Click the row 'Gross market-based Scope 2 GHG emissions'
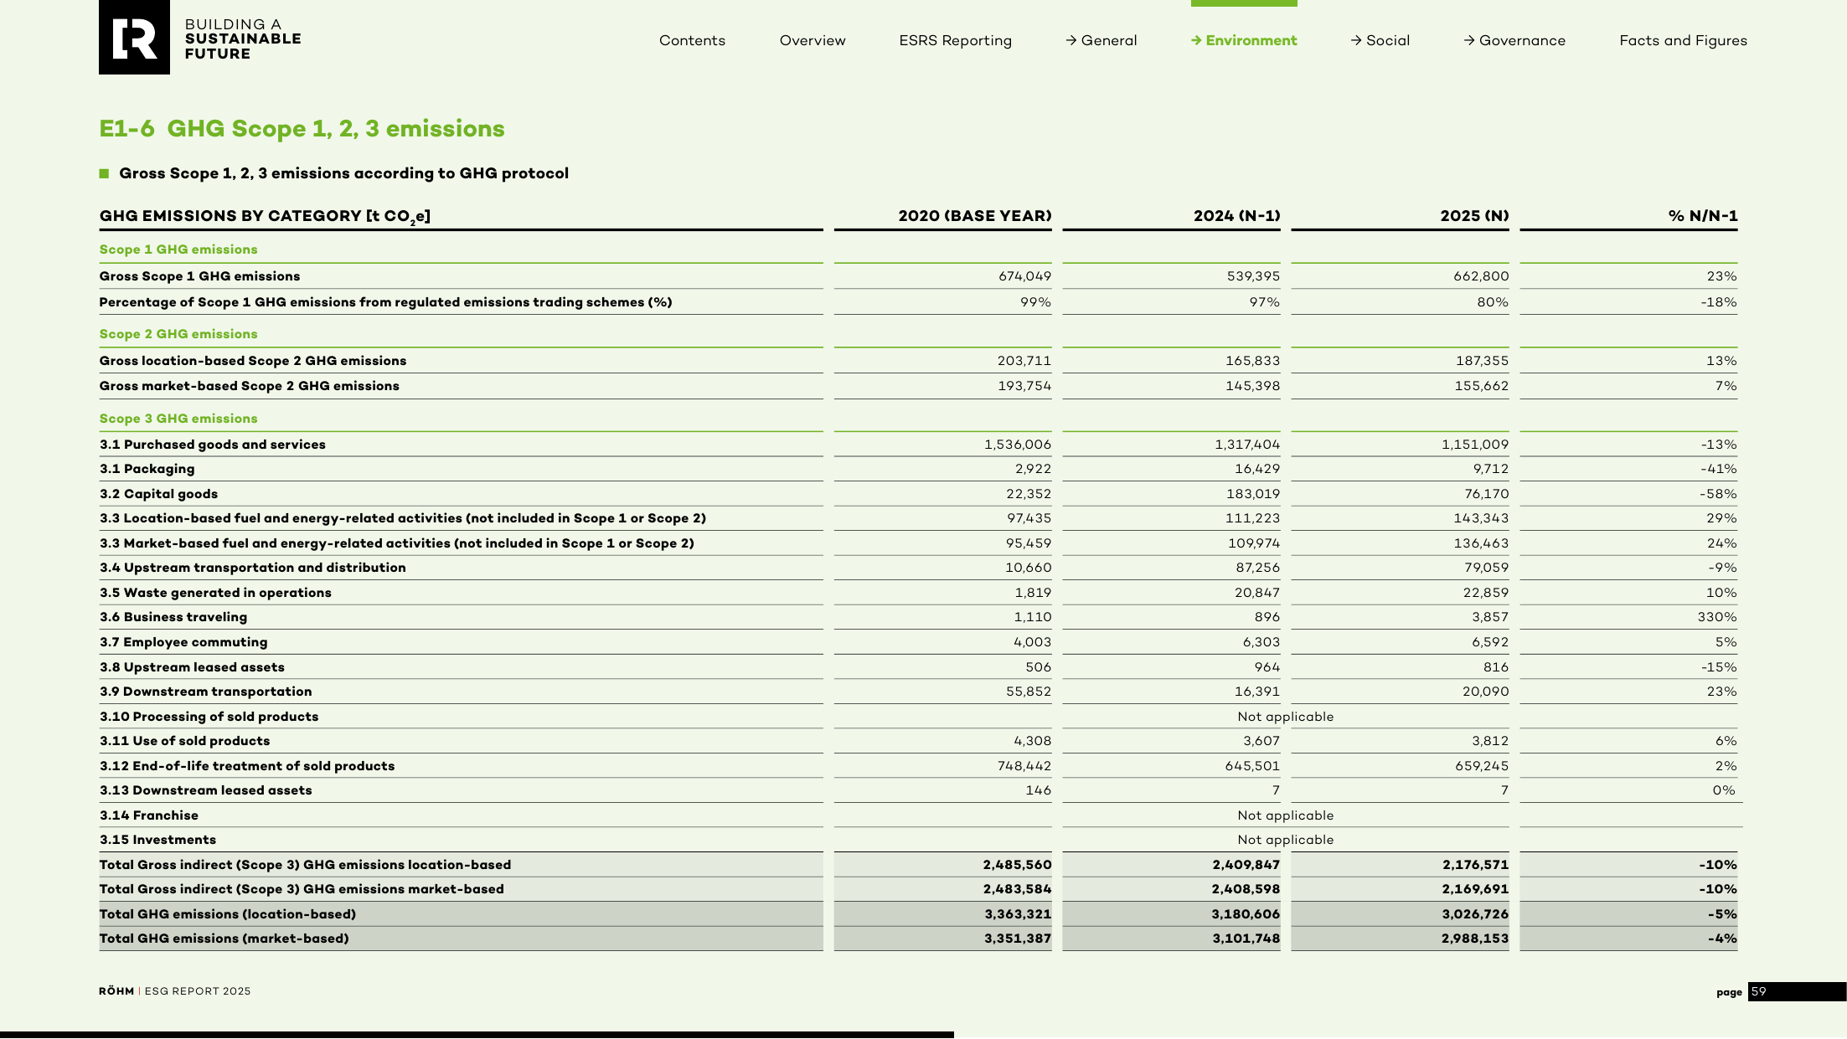This screenshot has width=1847, height=1039. (x=918, y=386)
